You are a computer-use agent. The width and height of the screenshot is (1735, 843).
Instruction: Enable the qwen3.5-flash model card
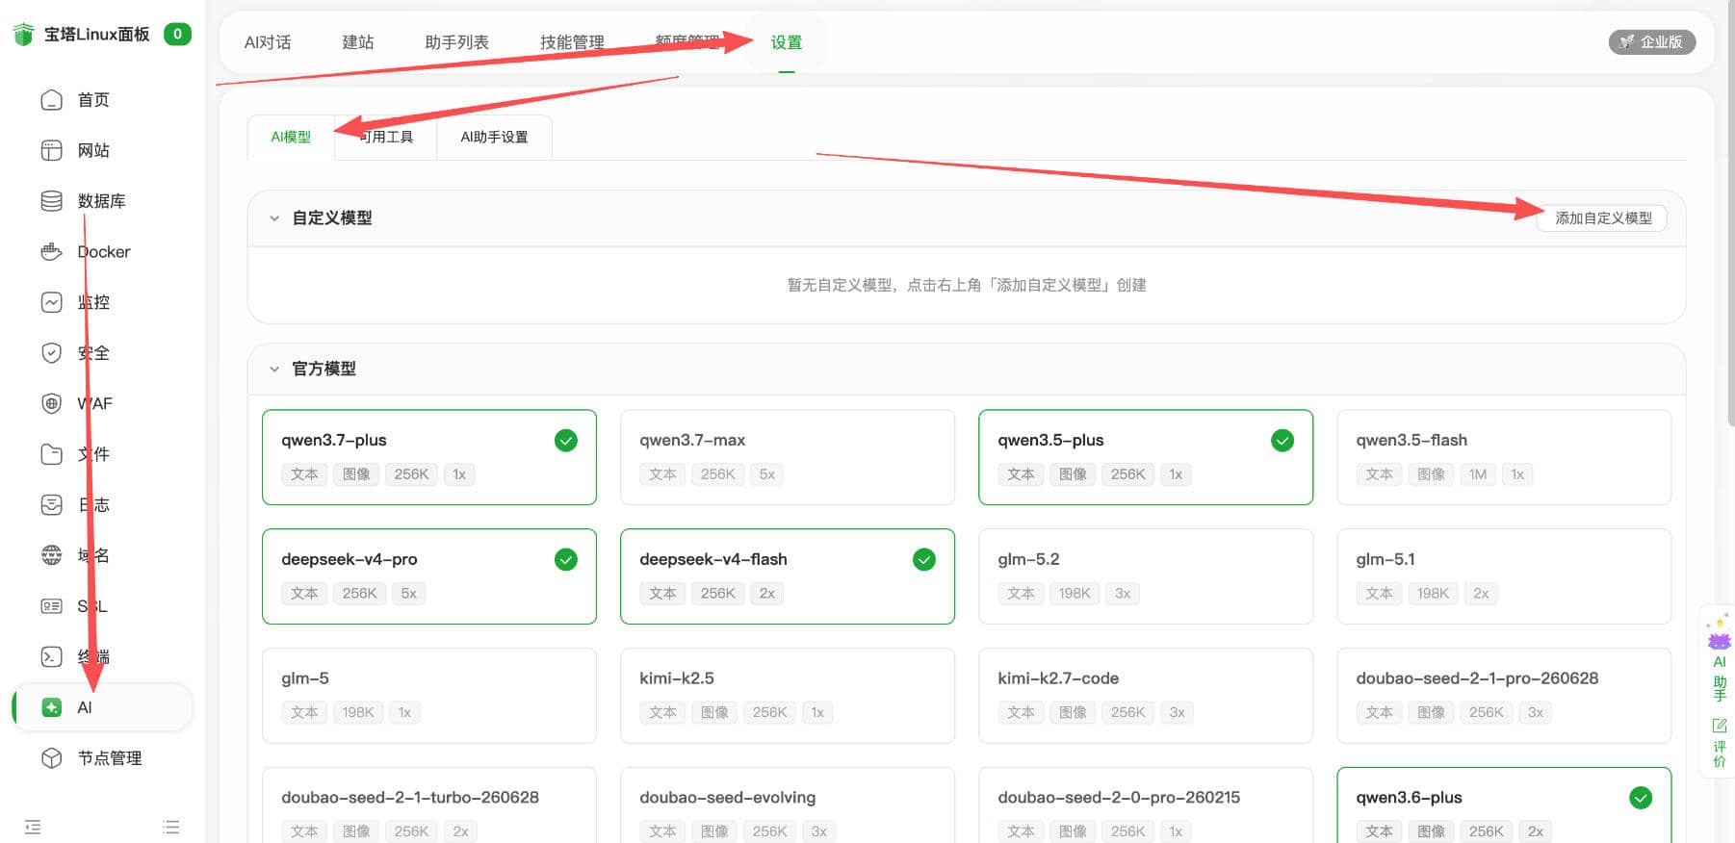click(1504, 457)
